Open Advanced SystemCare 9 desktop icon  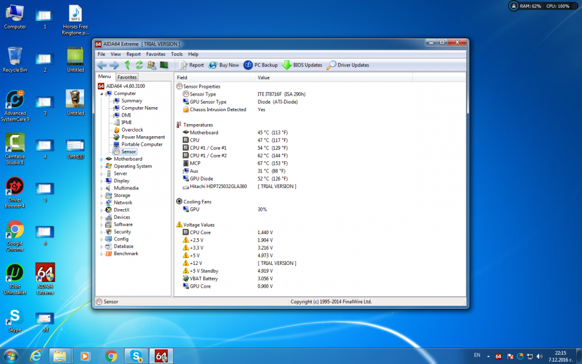[15, 106]
